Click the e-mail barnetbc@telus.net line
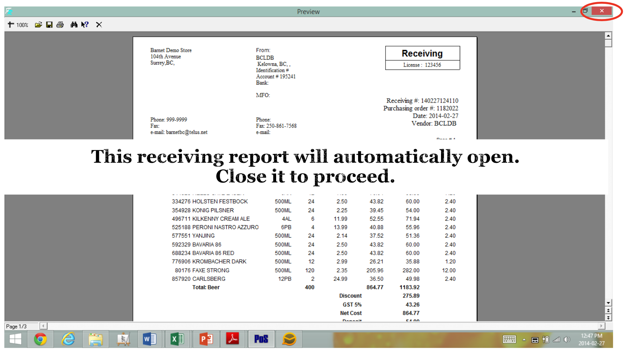 pos(179,132)
